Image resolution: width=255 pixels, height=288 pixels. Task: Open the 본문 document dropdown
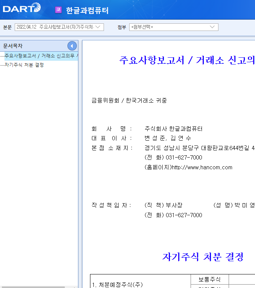[x=59, y=27]
